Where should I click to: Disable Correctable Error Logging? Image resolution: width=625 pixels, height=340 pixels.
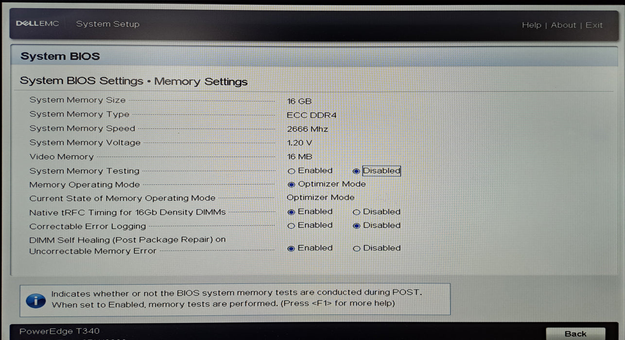click(357, 226)
